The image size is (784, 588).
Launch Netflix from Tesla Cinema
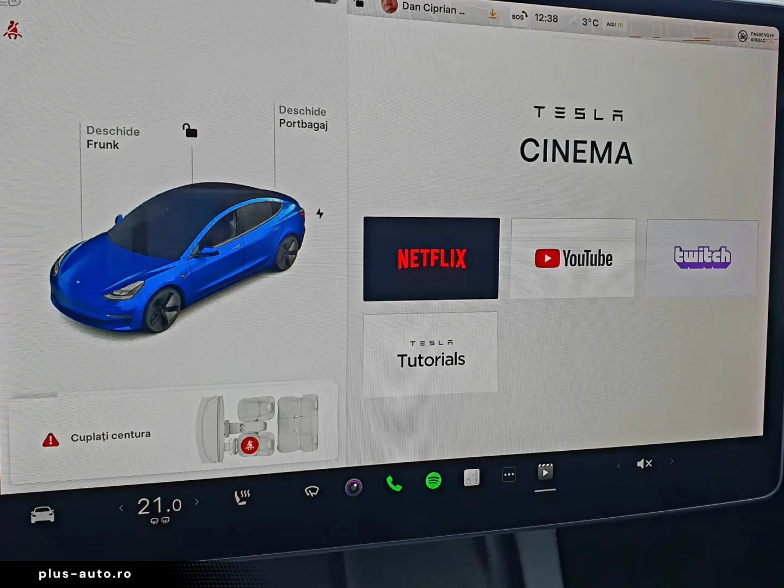tap(431, 258)
